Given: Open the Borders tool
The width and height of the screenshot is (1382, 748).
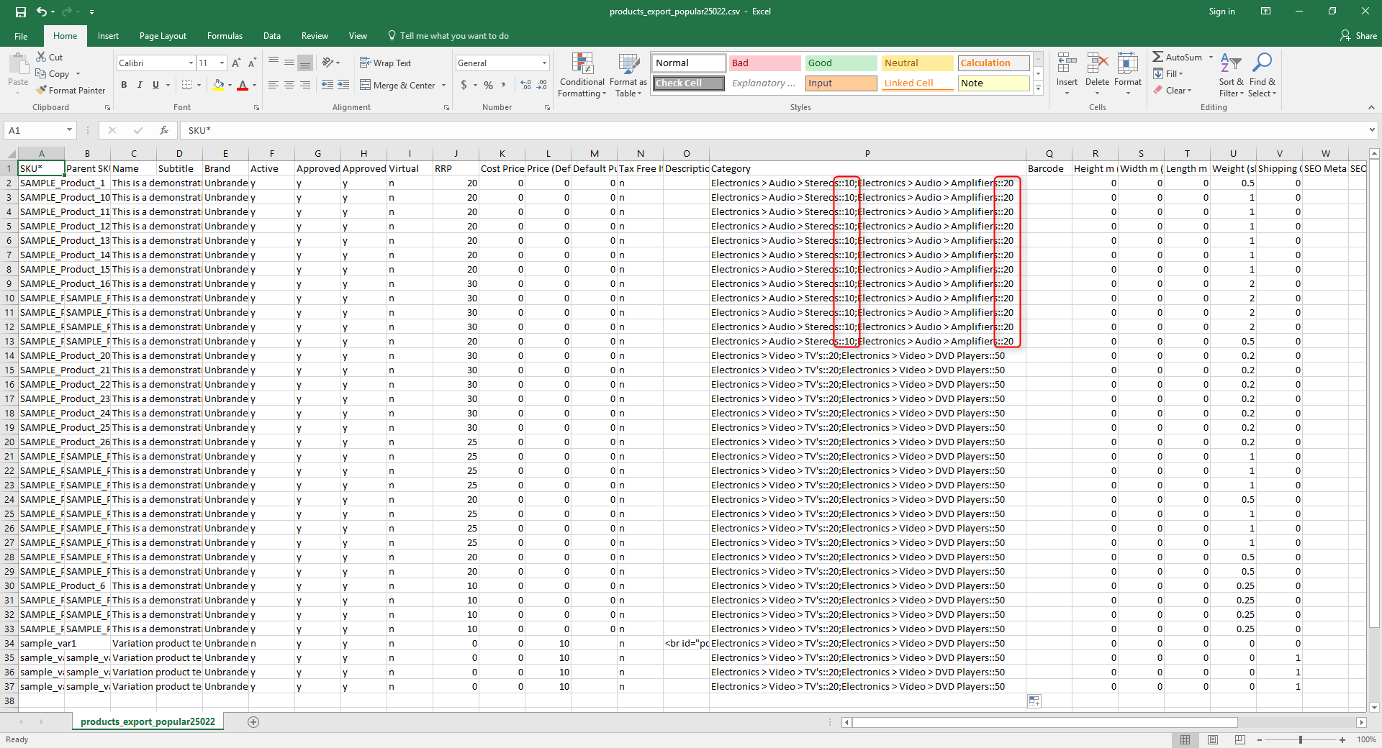Looking at the screenshot, I should click(186, 85).
